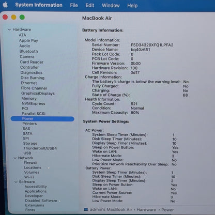Open the Help menu
The image size is (215, 215).
132,6
